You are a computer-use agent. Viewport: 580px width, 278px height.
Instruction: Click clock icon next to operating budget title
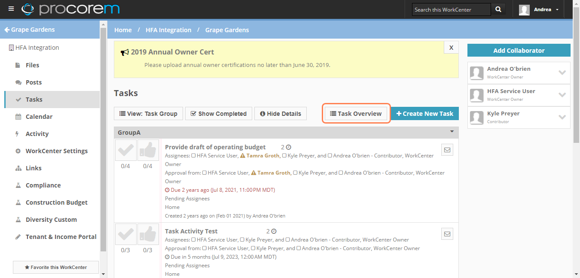pos(289,147)
